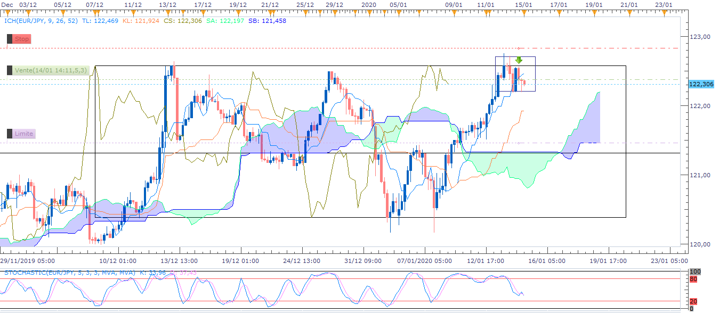The width and height of the screenshot is (719, 313).
Task: Click the green down arrow sell marker
Action: tap(519, 60)
